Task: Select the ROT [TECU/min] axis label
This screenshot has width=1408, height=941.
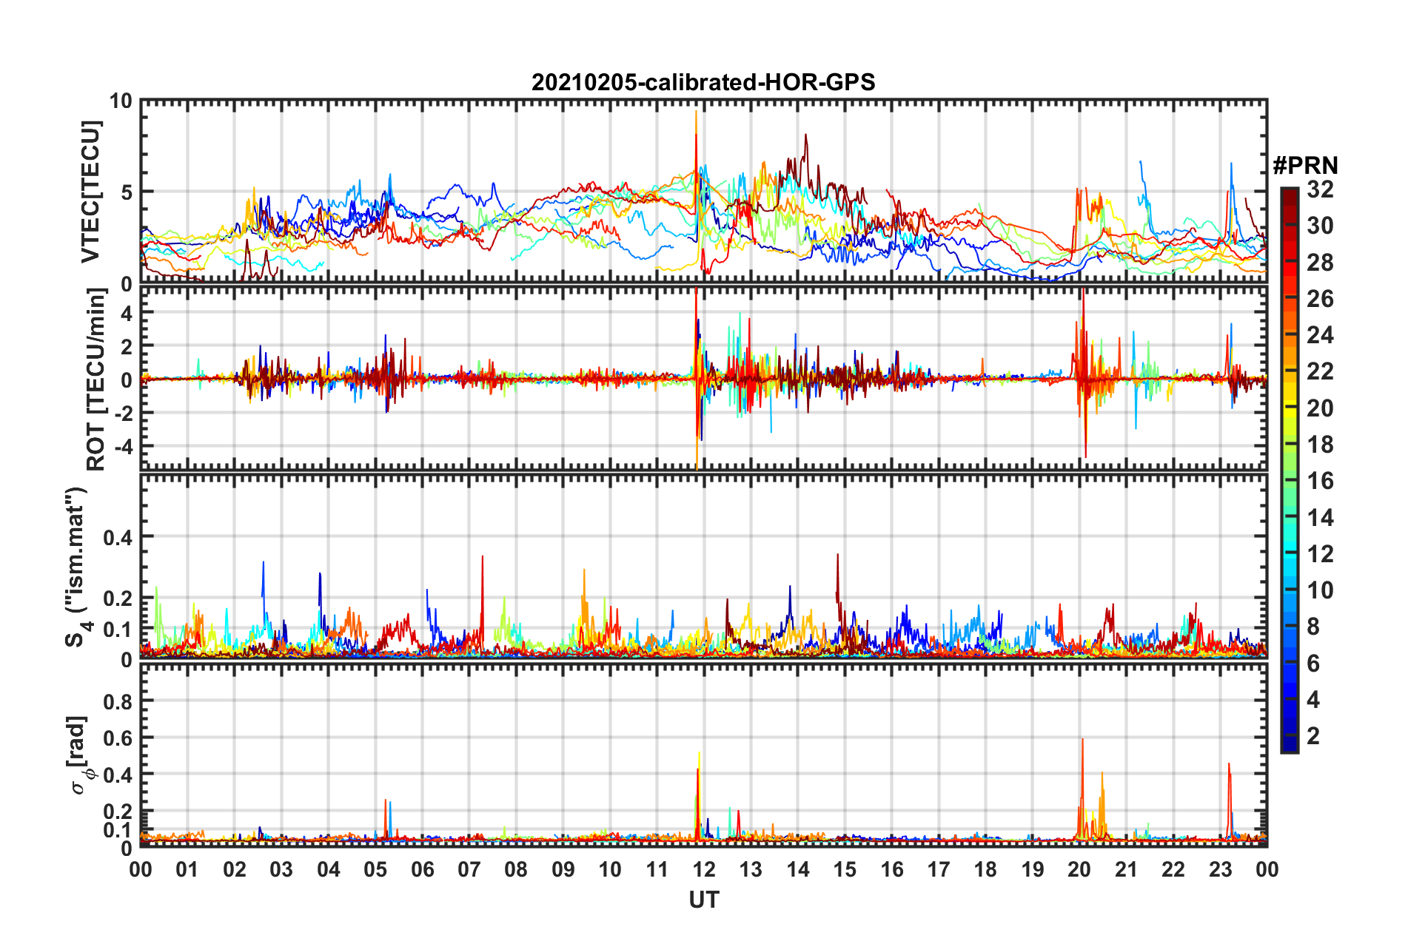Action: click(x=96, y=380)
